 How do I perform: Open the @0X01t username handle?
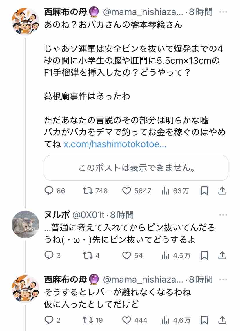[88, 215]
